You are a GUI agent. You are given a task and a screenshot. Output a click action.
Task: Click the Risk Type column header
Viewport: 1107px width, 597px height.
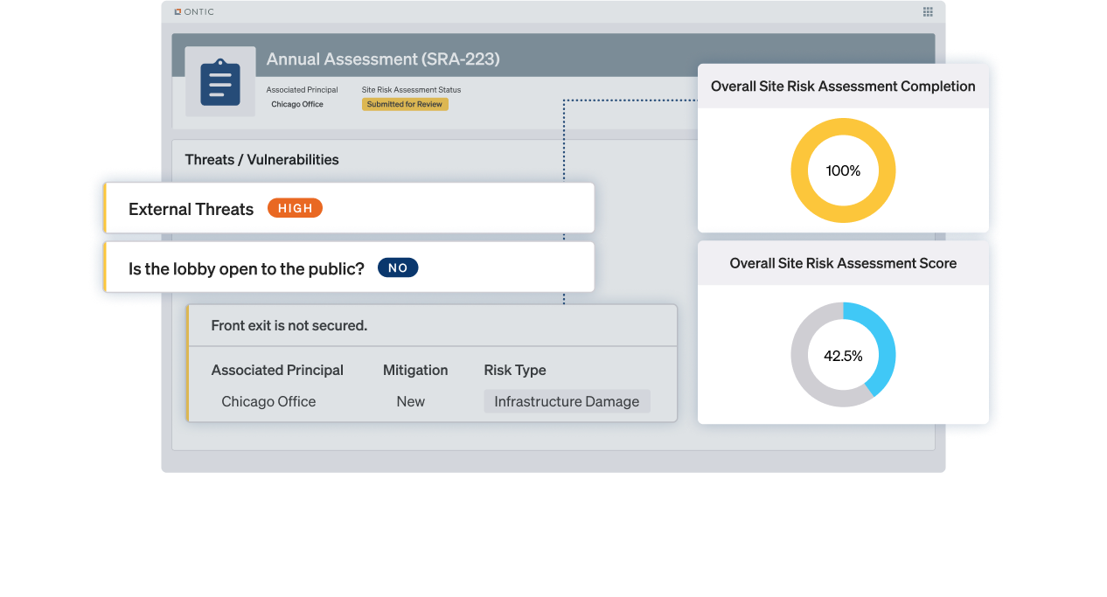point(515,371)
